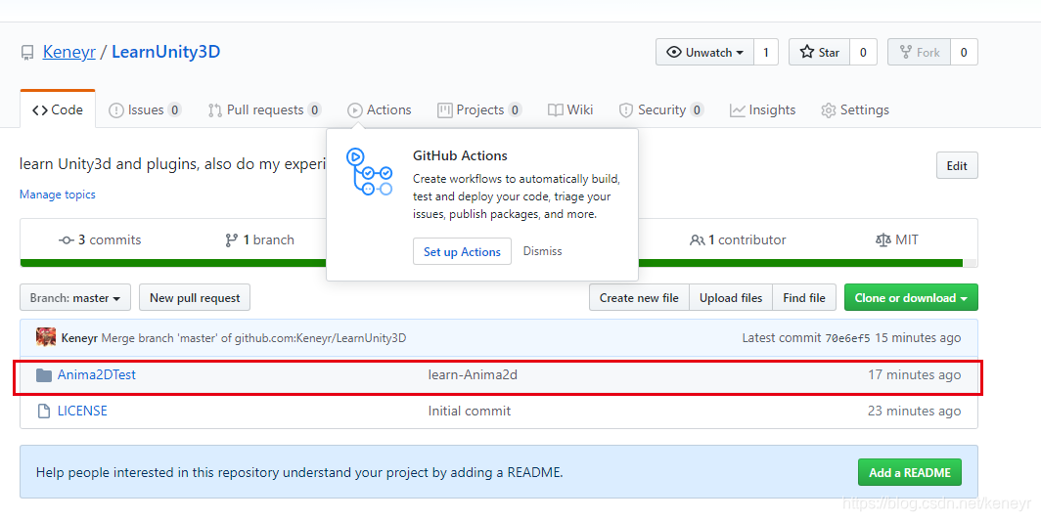View the 1 branch list
This screenshot has height=521, width=1041.
click(259, 239)
